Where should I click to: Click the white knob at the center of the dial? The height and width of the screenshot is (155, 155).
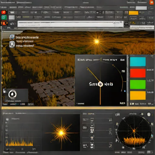pyautogui.click(x=100, y=84)
